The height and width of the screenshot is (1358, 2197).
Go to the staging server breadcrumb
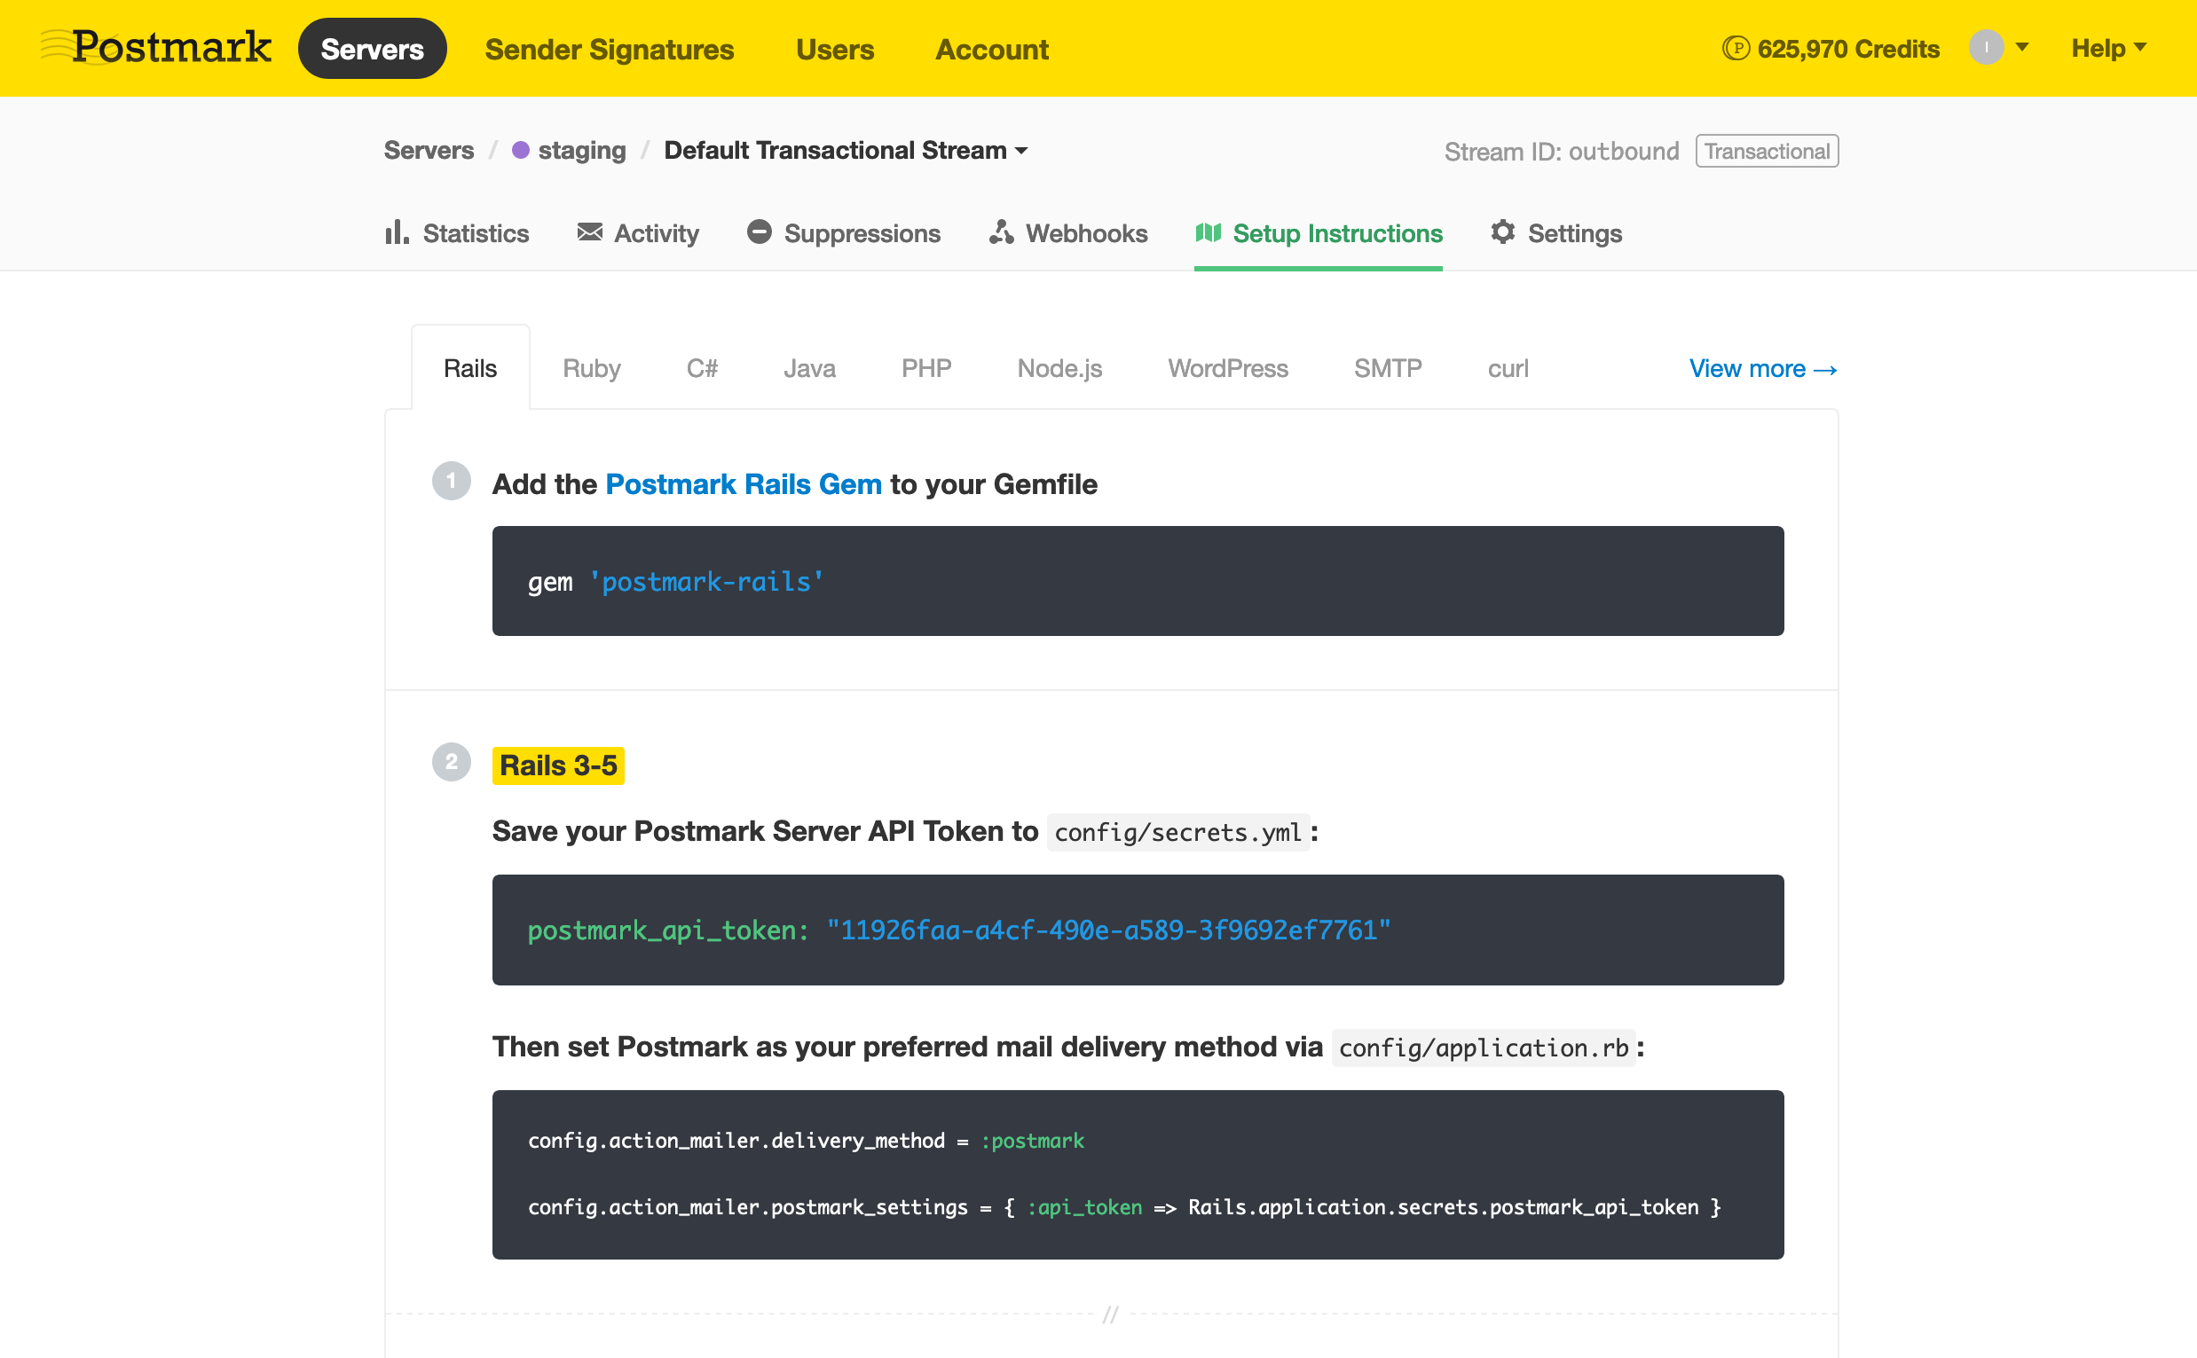pos(581,150)
